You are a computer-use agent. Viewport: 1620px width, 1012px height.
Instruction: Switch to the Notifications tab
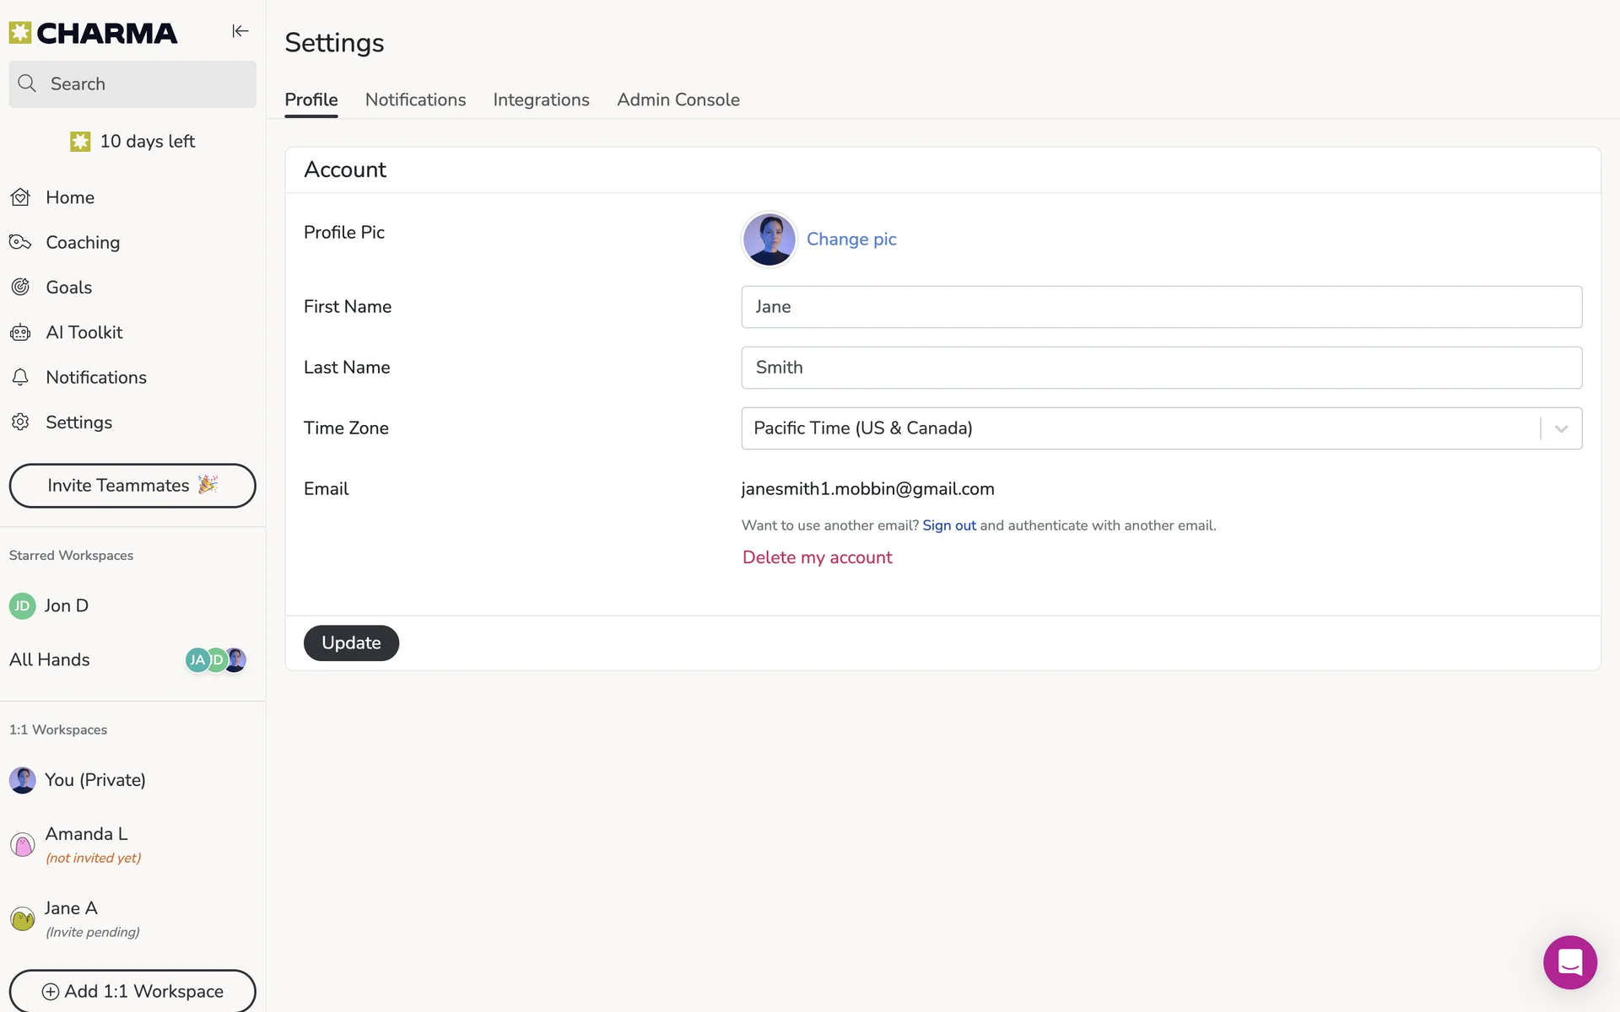(415, 100)
